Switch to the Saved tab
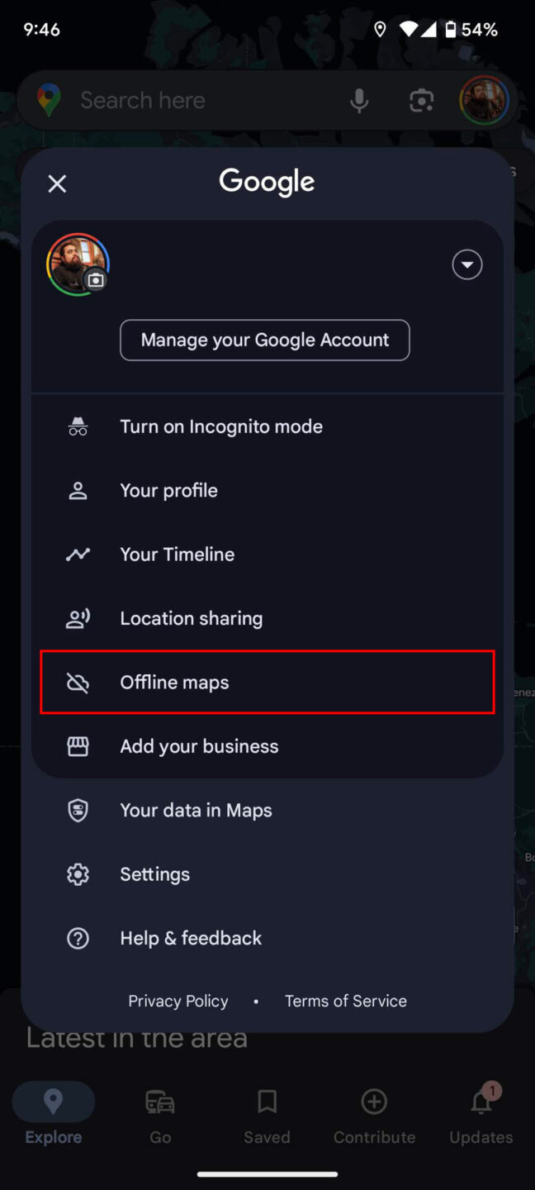 tap(267, 1116)
